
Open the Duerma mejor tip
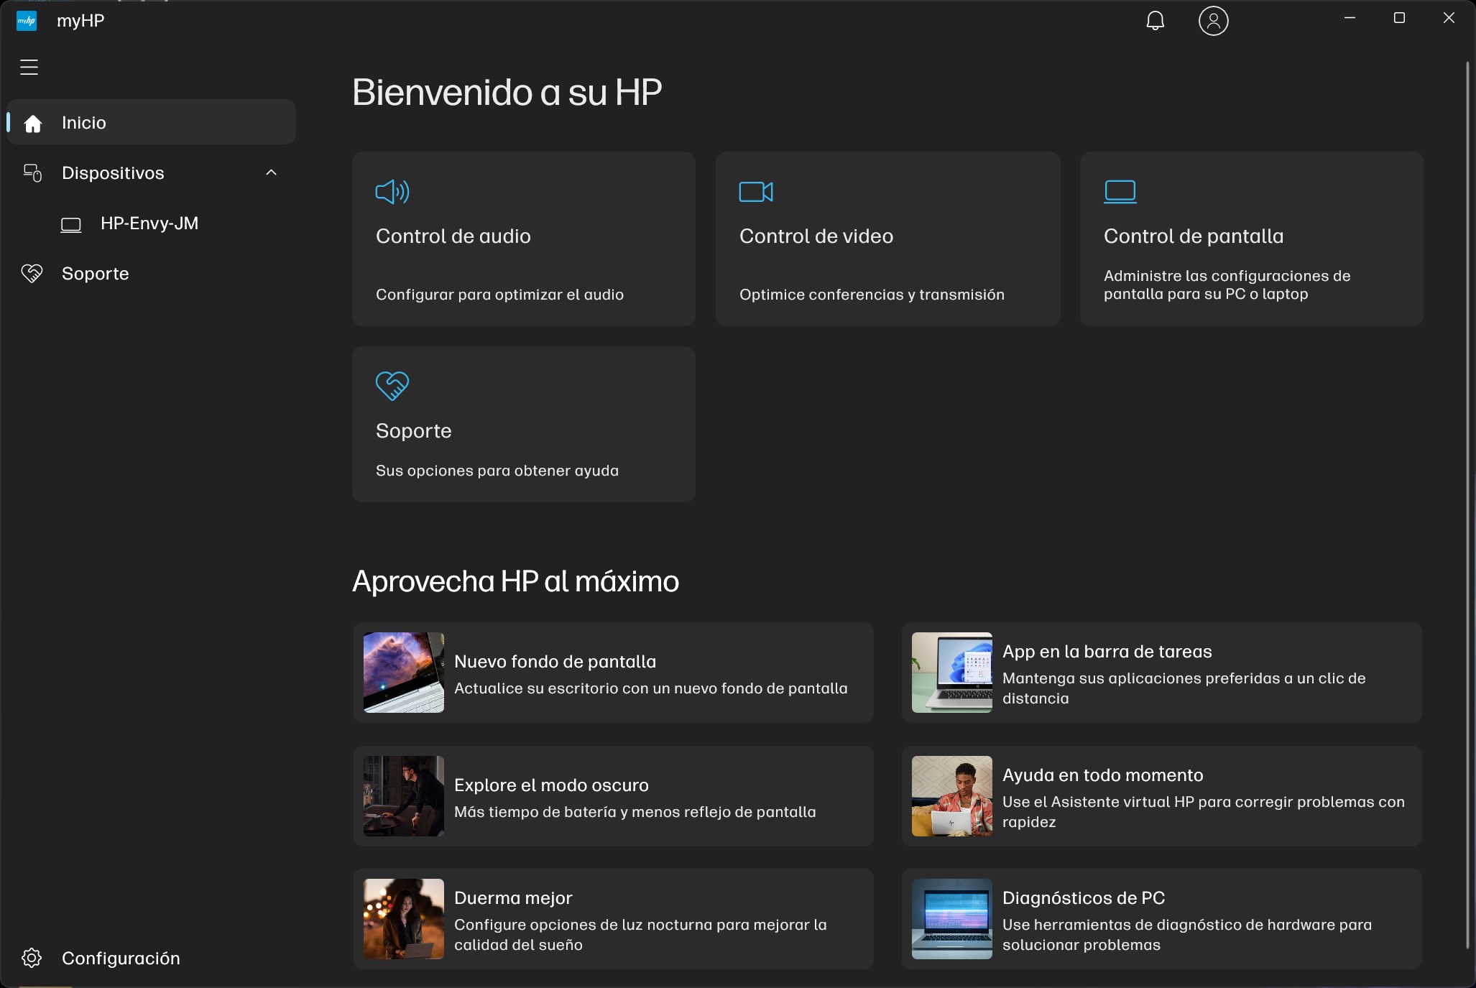[x=614, y=919]
